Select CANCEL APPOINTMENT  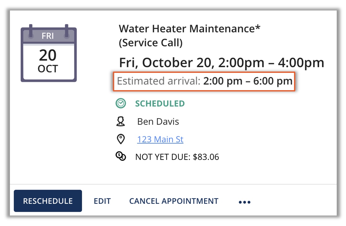[174, 201]
